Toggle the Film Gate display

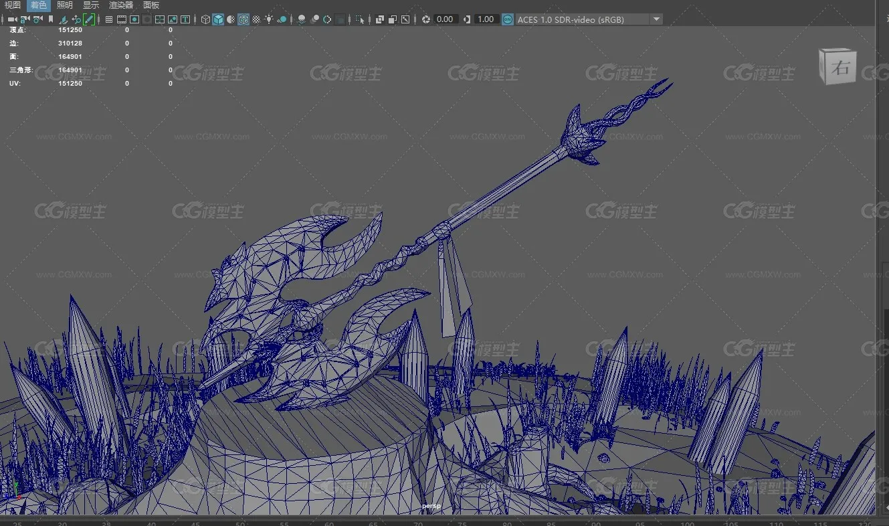click(x=122, y=19)
